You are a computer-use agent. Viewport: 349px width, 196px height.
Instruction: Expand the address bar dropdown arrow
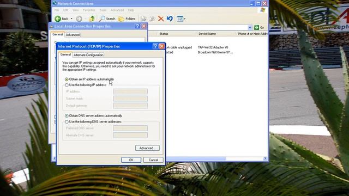[x=250, y=28]
